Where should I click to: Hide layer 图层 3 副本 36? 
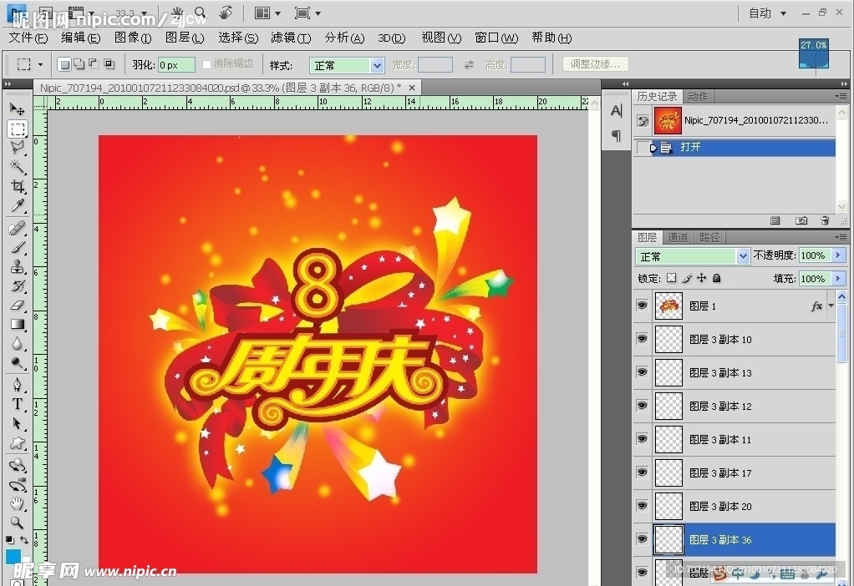pyautogui.click(x=643, y=539)
